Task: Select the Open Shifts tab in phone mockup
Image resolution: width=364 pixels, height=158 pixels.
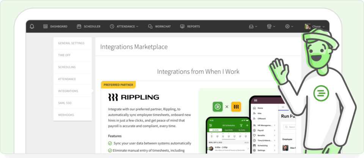Action: coord(228,130)
